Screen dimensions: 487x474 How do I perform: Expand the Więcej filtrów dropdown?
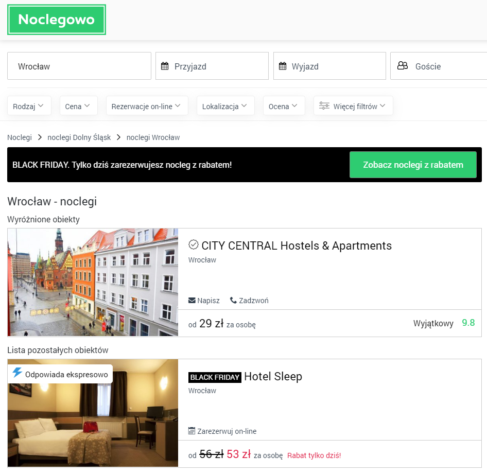[x=353, y=106]
